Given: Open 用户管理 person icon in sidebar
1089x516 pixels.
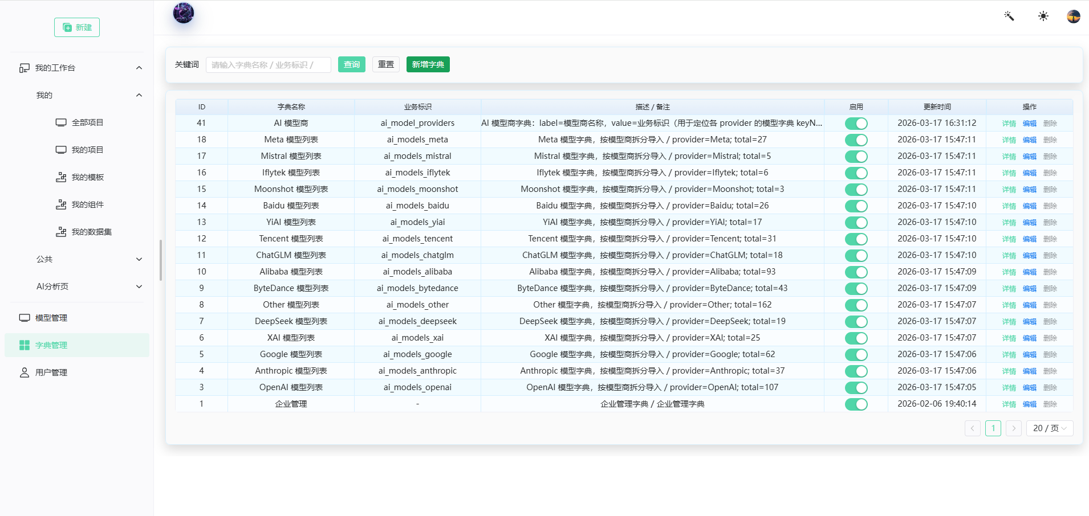Looking at the screenshot, I should (25, 372).
